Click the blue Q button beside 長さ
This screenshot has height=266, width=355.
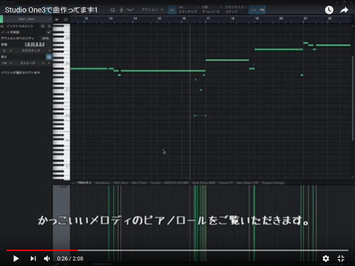49,57
